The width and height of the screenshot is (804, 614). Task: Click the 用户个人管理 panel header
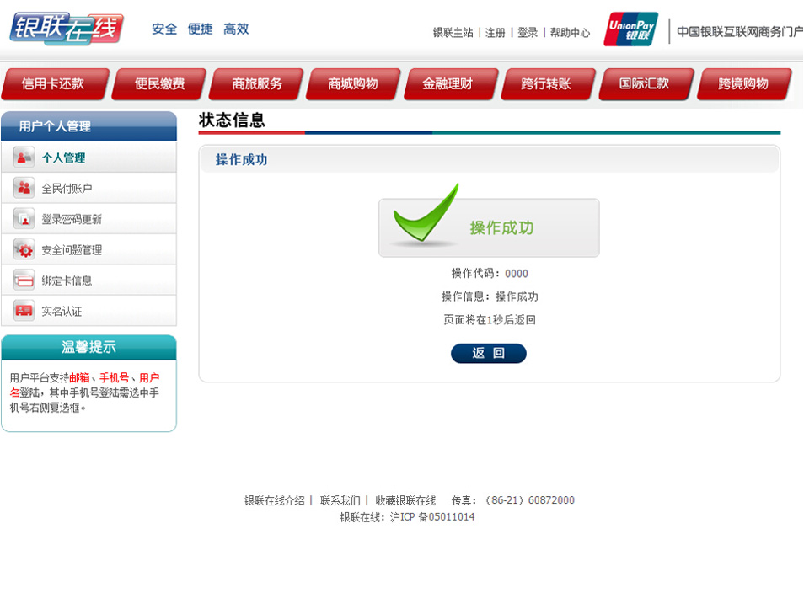coord(88,126)
